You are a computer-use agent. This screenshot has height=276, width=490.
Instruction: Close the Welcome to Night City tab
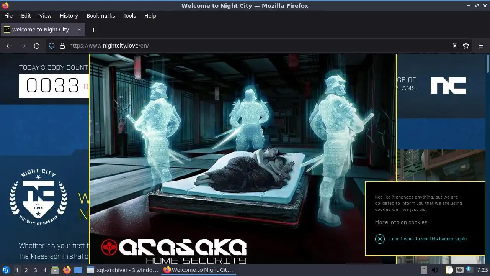pyautogui.click(x=79, y=30)
